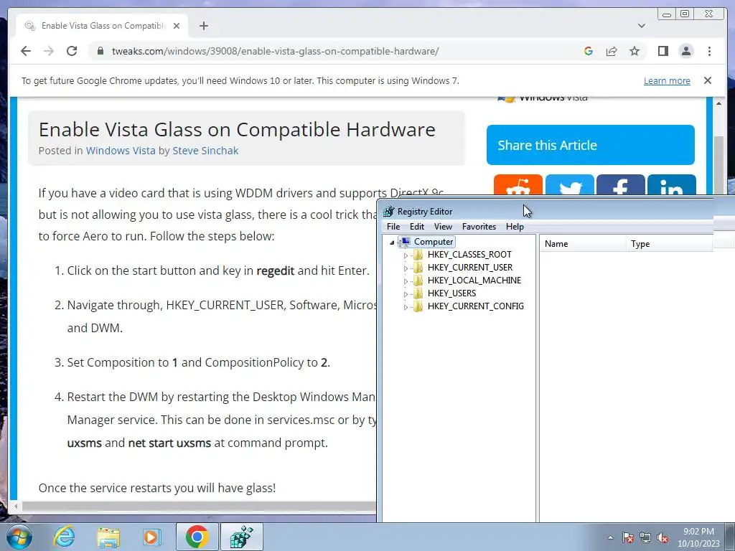Viewport: 735px width, 551px height.
Task: Open the Favorites menu in Registry Editor
Action: tap(479, 227)
